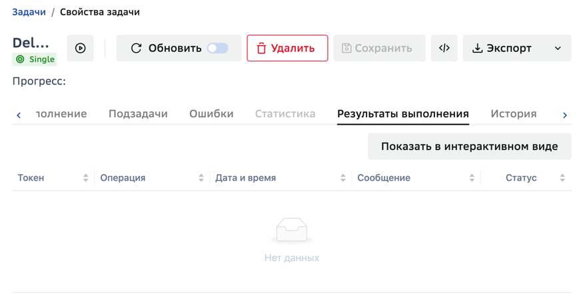Screen dimensions: 587x296
Task: Select the Результаты выполнения tab
Action: [x=403, y=113]
